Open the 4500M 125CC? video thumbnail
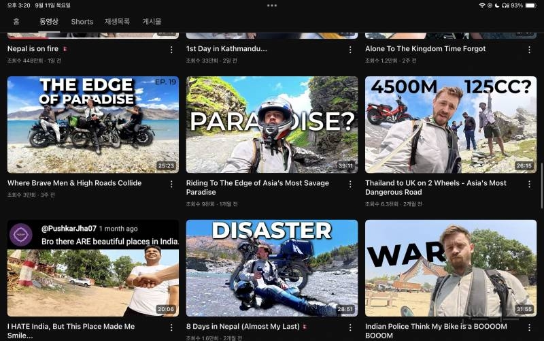The width and height of the screenshot is (544, 341). (x=451, y=125)
